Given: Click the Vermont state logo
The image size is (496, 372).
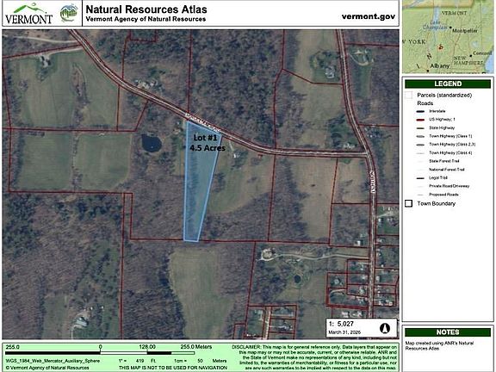Looking at the screenshot, I should pos(28,14).
